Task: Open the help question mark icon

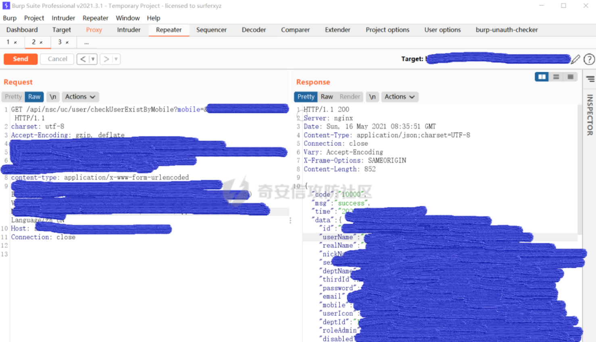Action: (x=589, y=59)
